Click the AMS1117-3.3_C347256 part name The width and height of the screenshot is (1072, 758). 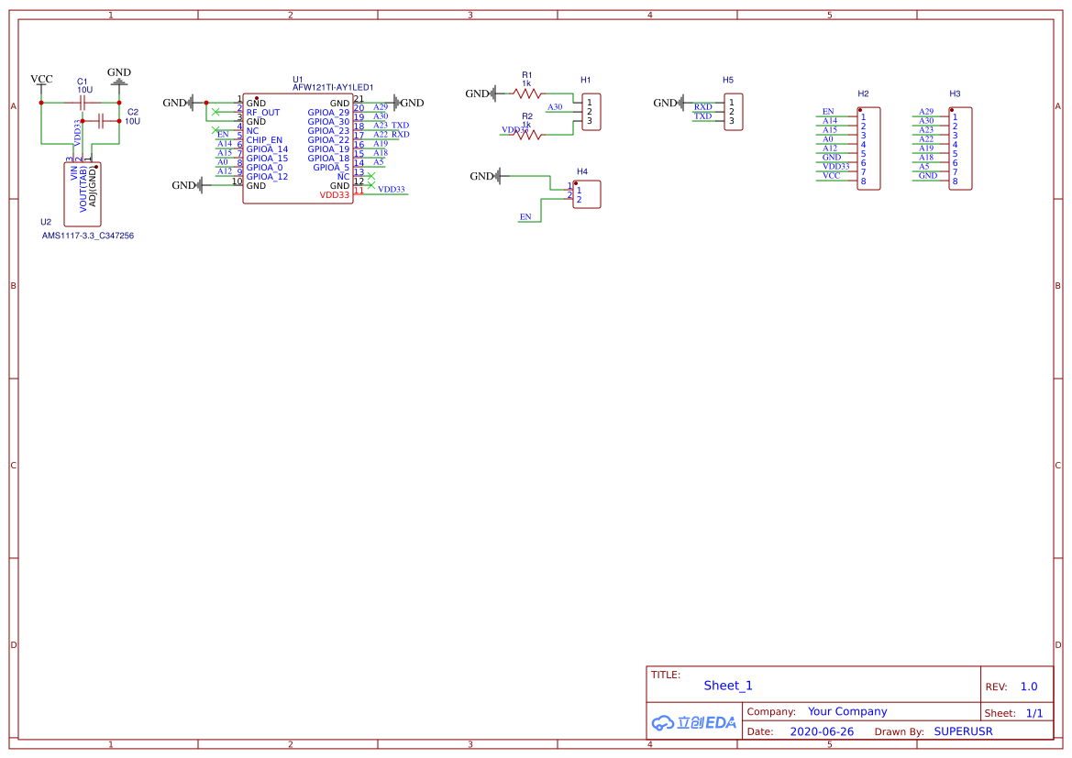pyautogui.click(x=87, y=236)
